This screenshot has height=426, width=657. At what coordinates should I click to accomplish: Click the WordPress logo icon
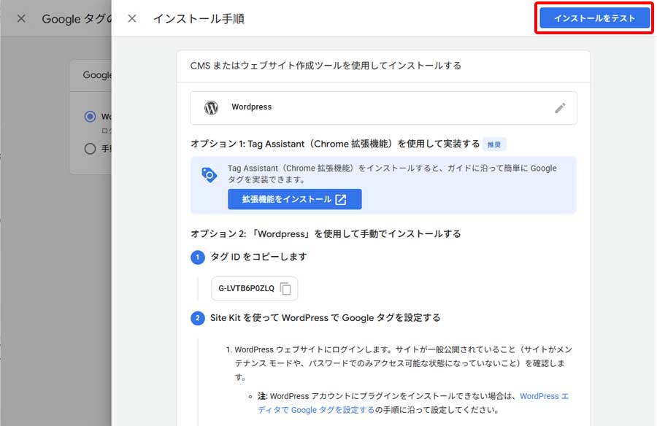tap(210, 106)
